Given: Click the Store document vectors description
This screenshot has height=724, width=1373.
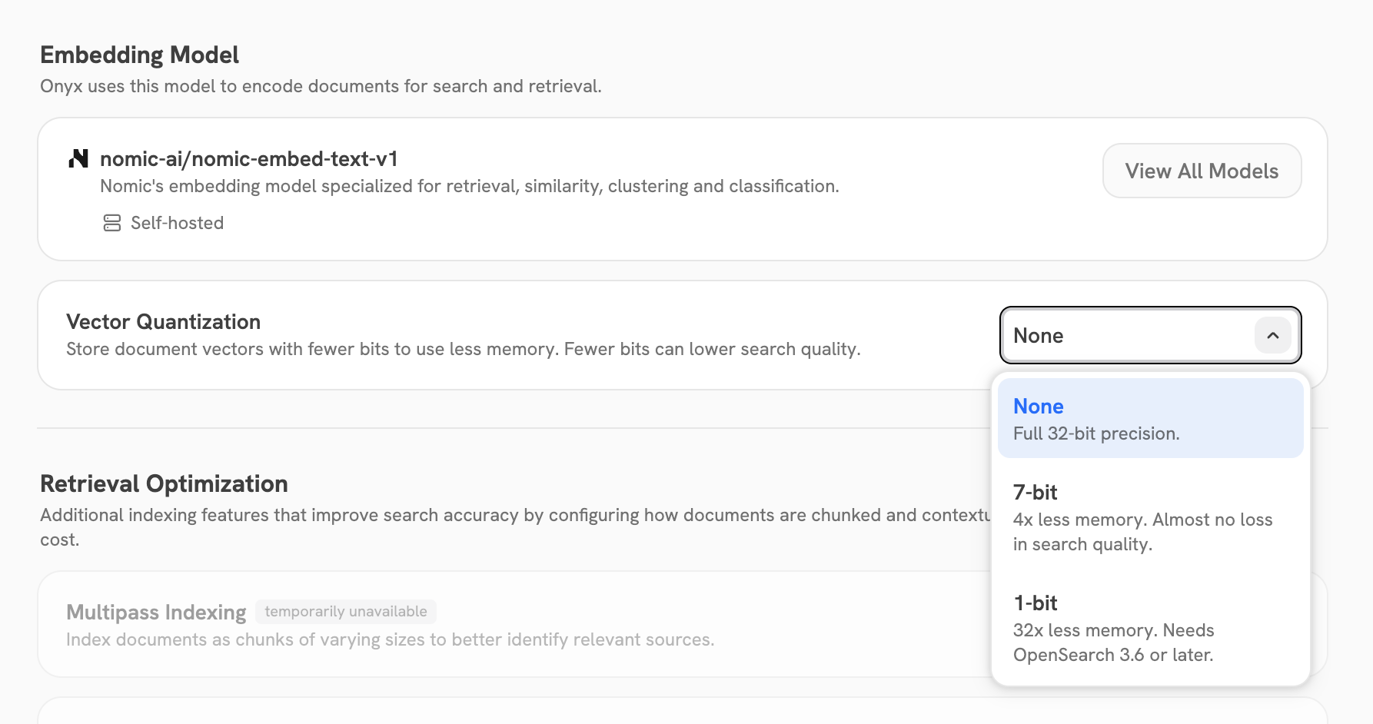Looking at the screenshot, I should pos(464,349).
